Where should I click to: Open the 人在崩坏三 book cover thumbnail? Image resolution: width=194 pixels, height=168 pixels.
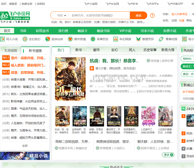tap(148, 116)
